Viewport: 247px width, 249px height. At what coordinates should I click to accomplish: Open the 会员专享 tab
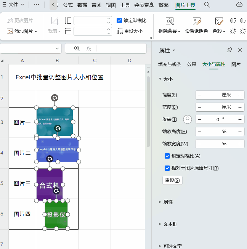[144, 5]
